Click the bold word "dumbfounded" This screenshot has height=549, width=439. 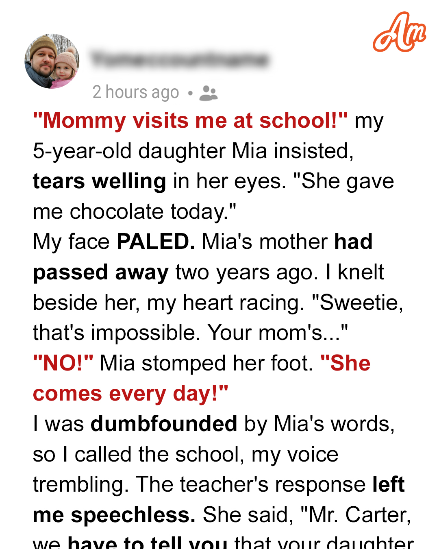[x=164, y=424]
